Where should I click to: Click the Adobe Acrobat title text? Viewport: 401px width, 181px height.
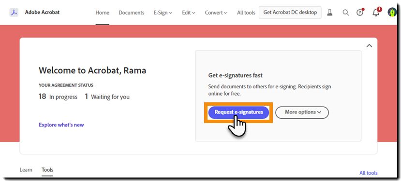pyautogui.click(x=42, y=12)
